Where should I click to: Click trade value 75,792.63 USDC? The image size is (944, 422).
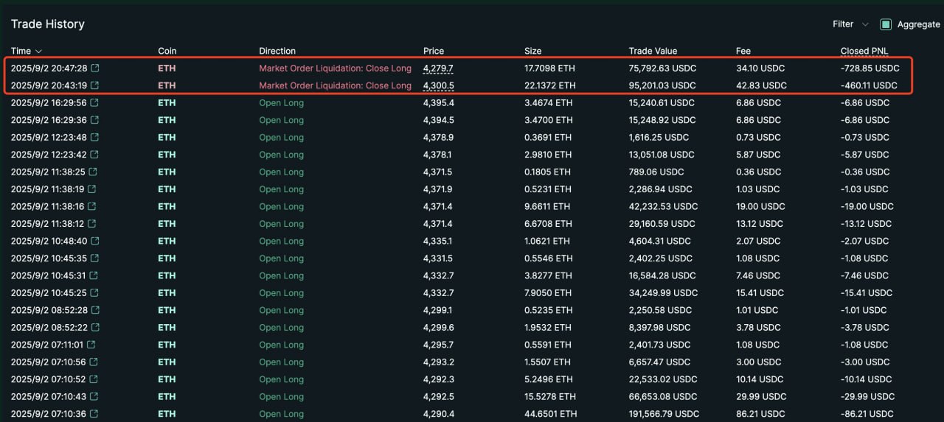pos(662,68)
